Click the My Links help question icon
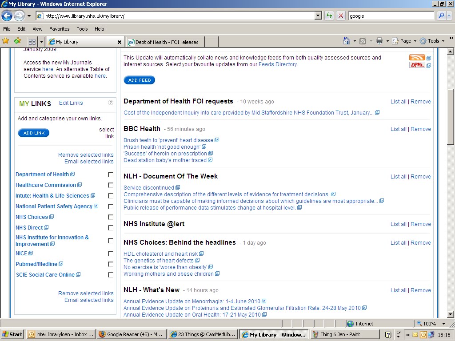The width and height of the screenshot is (455, 341). 111,103
